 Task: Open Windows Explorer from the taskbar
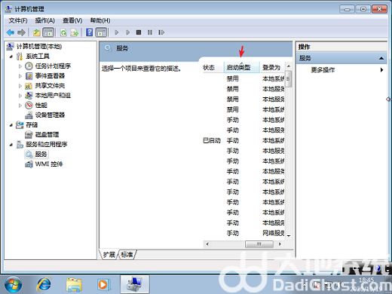74,284
